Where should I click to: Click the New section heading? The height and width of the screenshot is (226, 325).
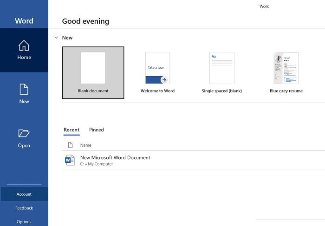67,38
